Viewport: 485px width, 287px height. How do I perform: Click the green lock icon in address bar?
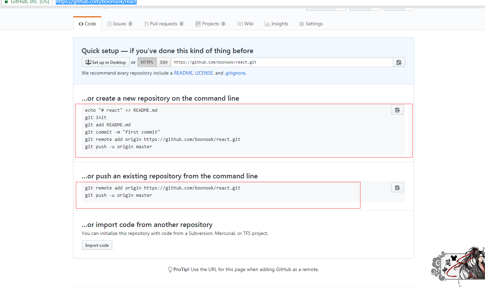(6, 2)
